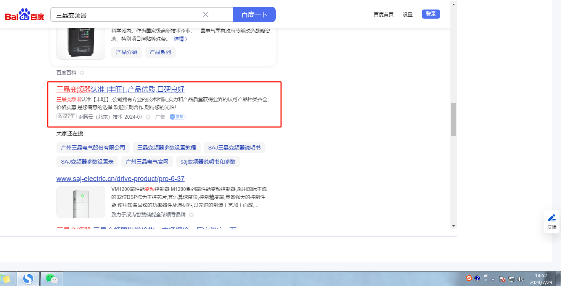
Task: Click the volume speaker tray icon
Action: (x=520, y=279)
